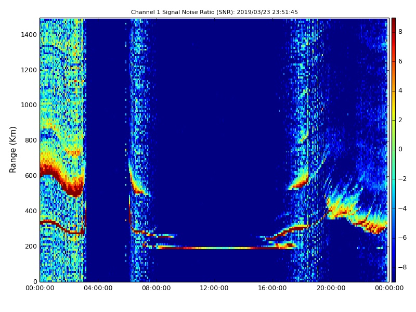The height and width of the screenshot is (312, 416).
Task: Click the 600 range tick label
Action: 31,176
